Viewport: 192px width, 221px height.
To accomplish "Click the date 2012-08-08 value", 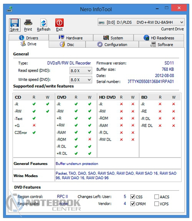I will pyautogui.click(x=164, y=75).
